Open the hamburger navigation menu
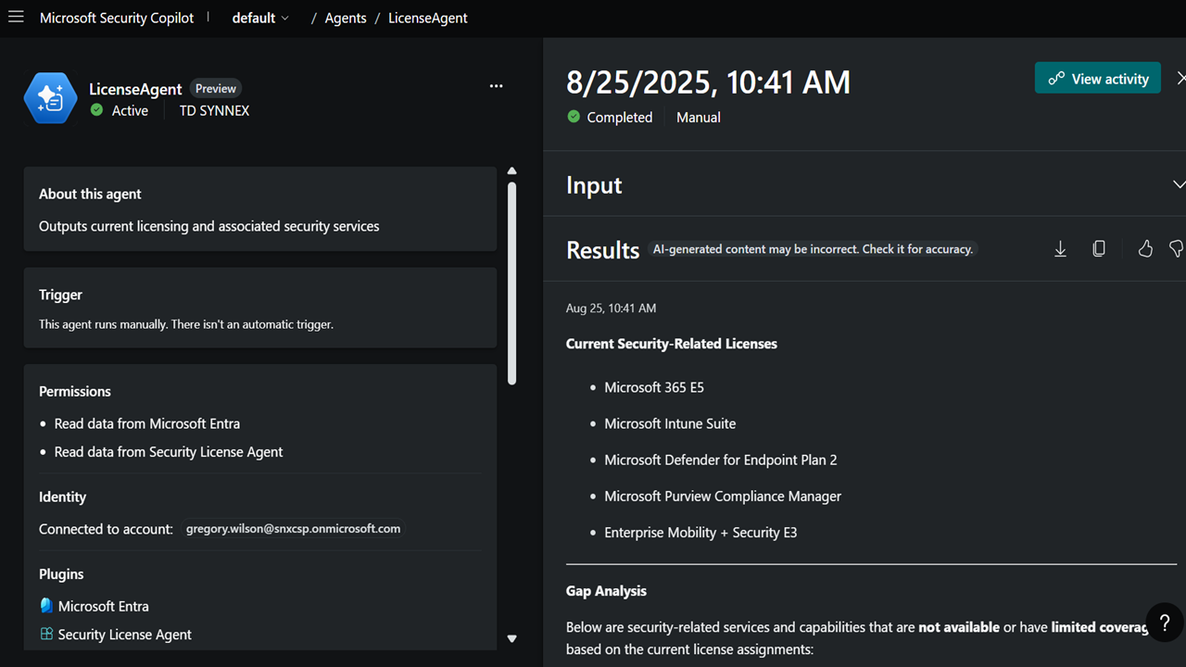This screenshot has height=667, width=1186. pos(16,18)
